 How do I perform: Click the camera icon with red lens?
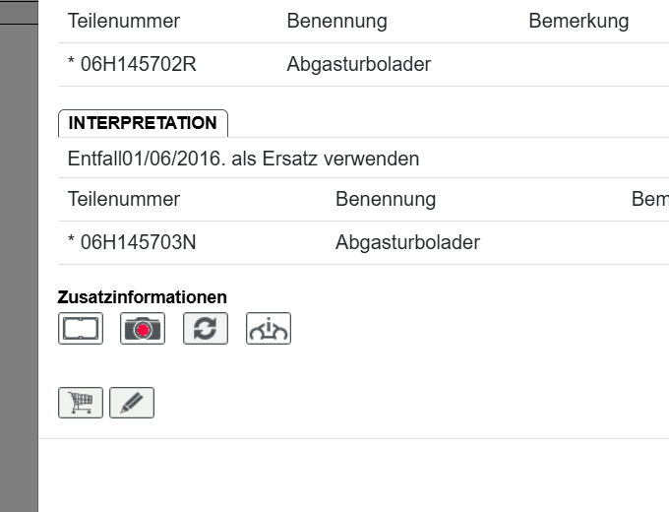[143, 329]
